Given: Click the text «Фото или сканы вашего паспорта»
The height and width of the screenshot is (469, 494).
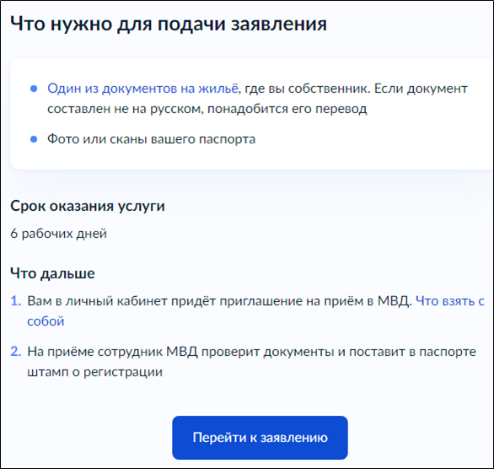Looking at the screenshot, I should [151, 139].
